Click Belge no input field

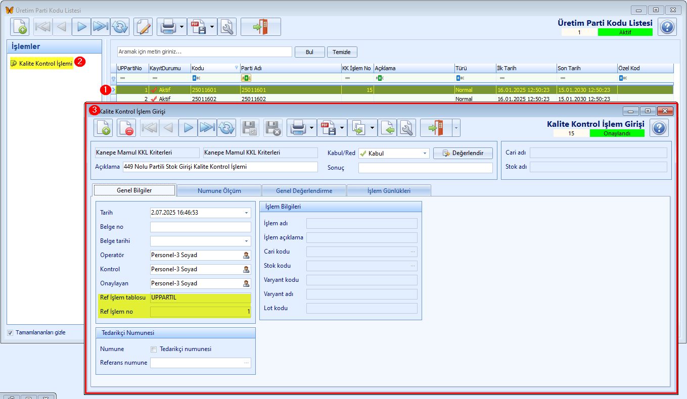coord(201,227)
